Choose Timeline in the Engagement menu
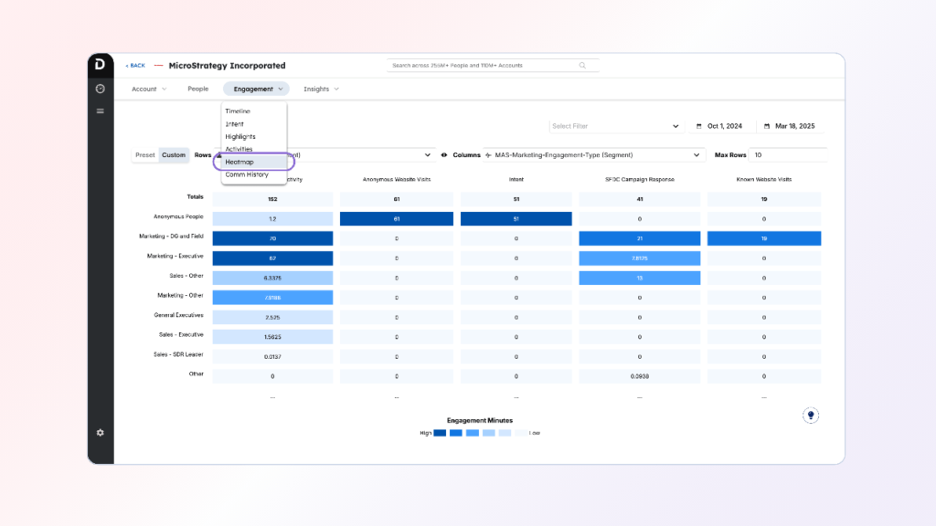Viewport: 936px width, 526px height. [238, 111]
